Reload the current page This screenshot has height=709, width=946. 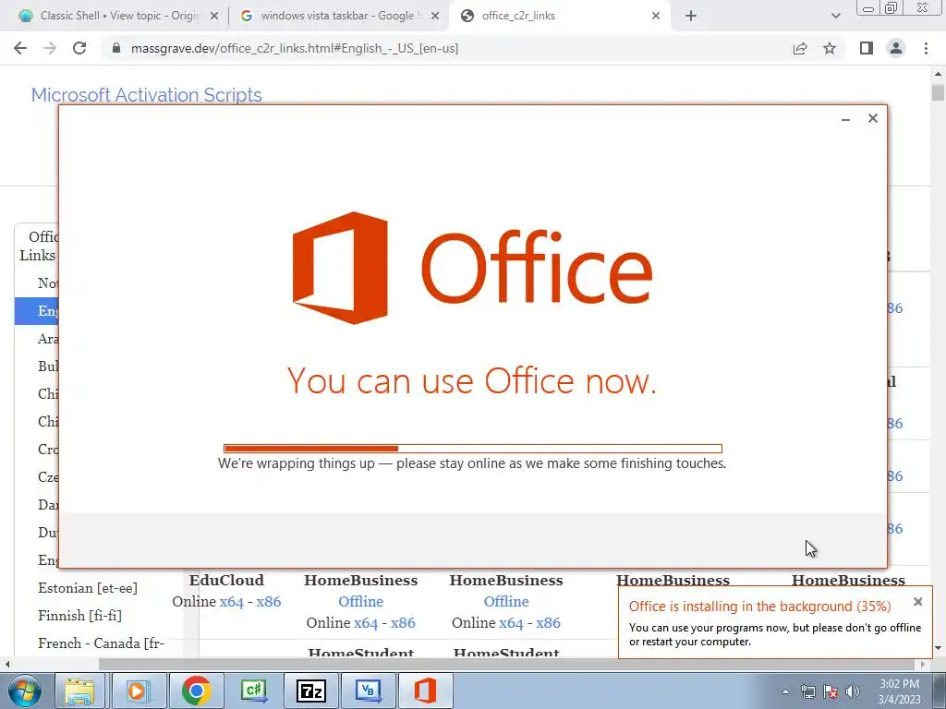click(x=79, y=48)
